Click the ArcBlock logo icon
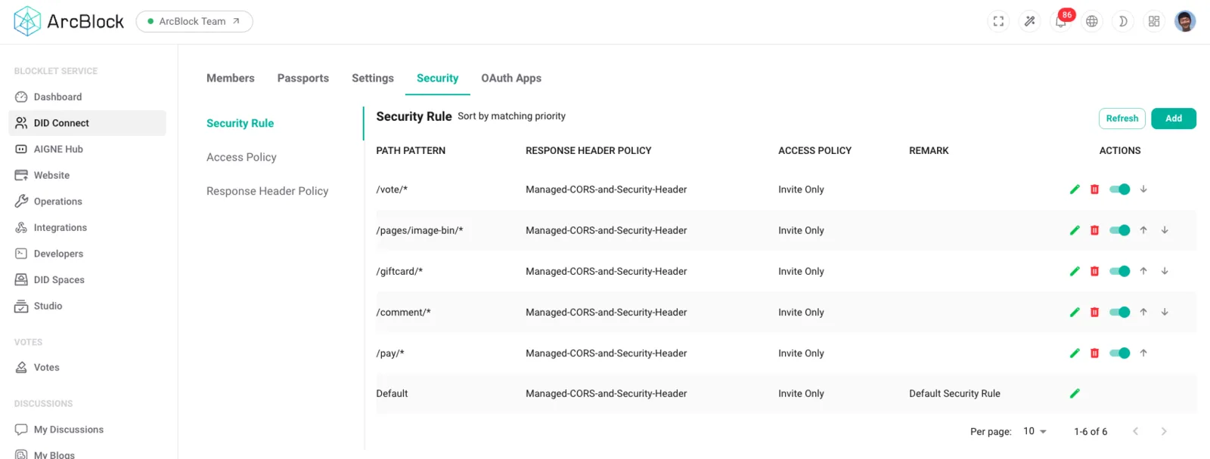 pos(27,21)
